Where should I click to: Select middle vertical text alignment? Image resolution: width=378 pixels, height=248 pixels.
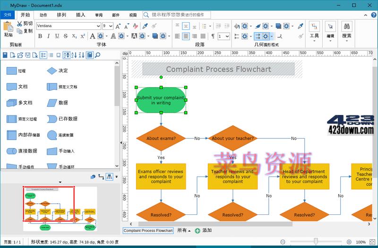186,26
